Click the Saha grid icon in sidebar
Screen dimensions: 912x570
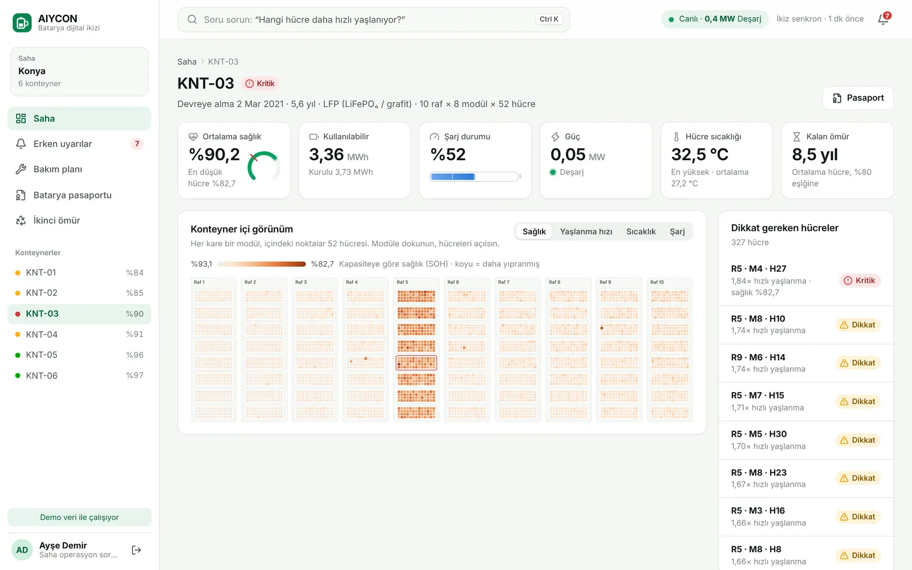[x=21, y=119]
